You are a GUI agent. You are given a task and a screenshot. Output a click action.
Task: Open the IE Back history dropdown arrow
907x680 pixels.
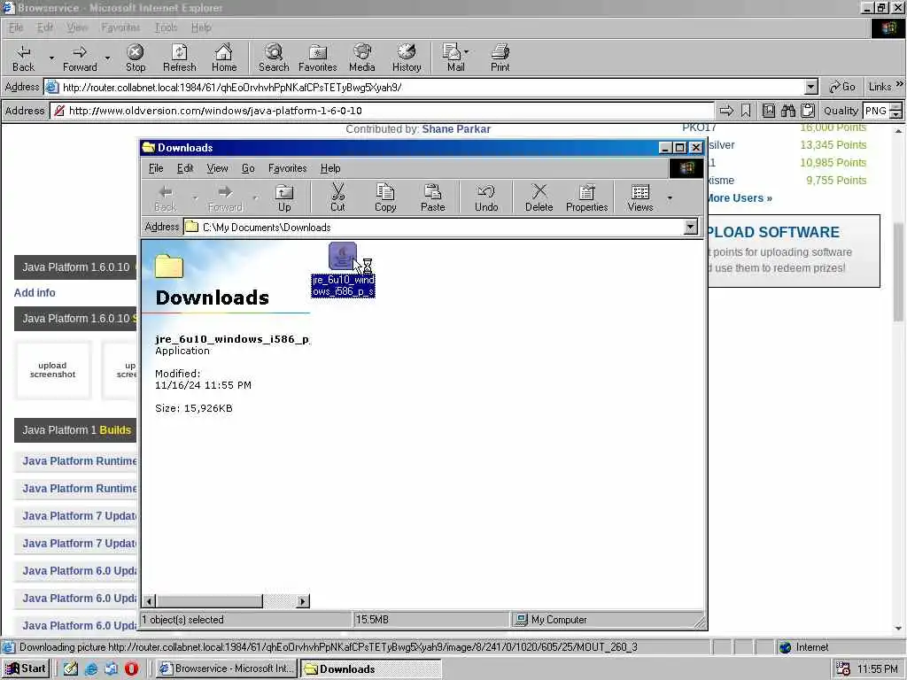(50, 58)
